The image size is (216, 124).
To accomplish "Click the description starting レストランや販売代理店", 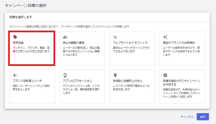I will [x=131, y=88].
